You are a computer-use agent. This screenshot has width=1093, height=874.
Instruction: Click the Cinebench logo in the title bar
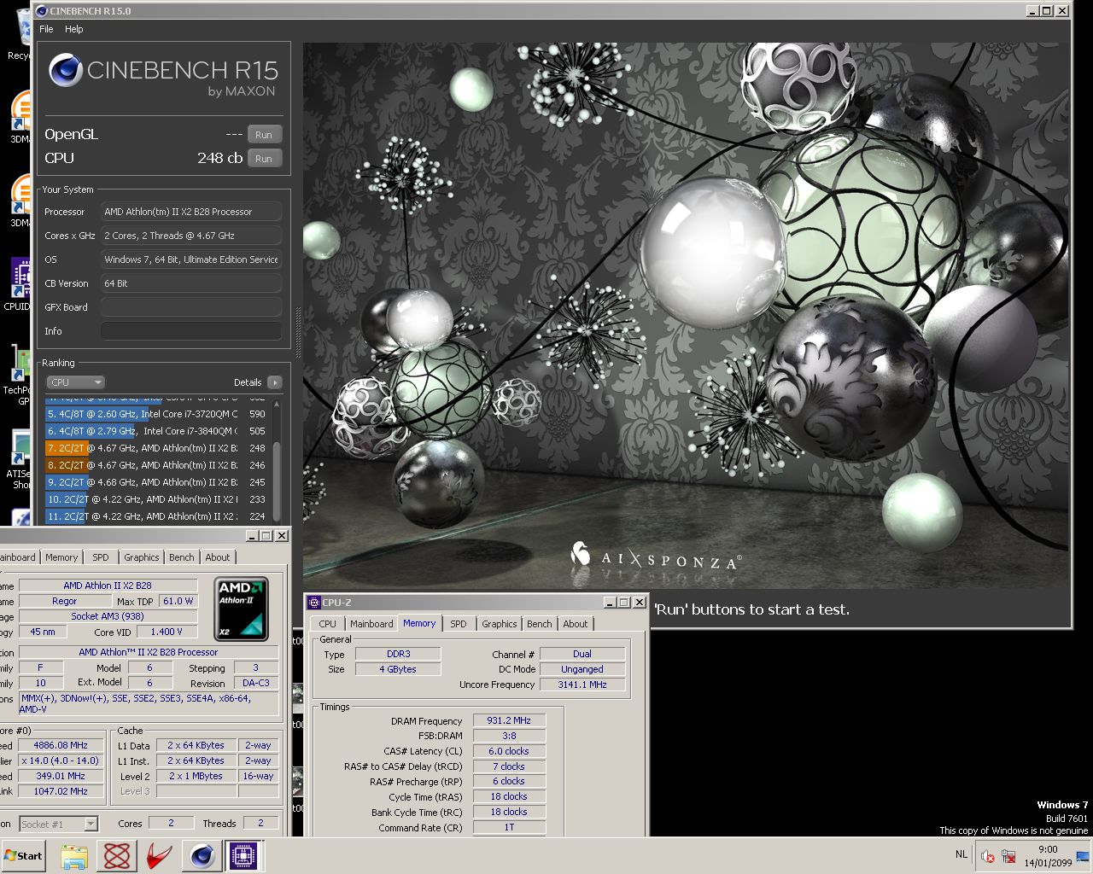click(41, 11)
